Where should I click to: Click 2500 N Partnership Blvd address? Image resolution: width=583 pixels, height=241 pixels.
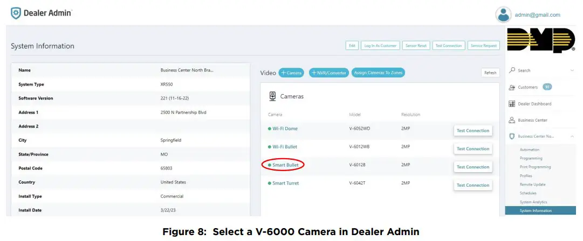point(183,112)
